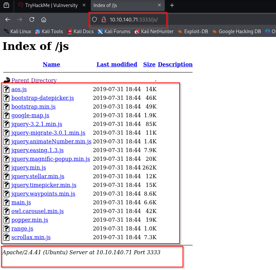Open the Firefox tab list icon at top left

click(6, 5)
